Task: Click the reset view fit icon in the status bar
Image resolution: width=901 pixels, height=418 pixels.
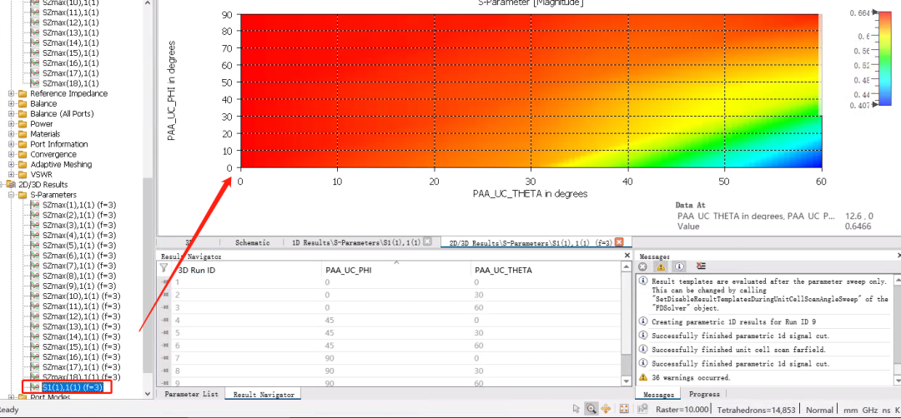Action: (625, 409)
